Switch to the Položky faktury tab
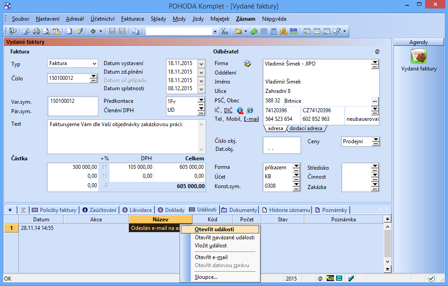This screenshot has width=448, height=286. click(x=54, y=210)
